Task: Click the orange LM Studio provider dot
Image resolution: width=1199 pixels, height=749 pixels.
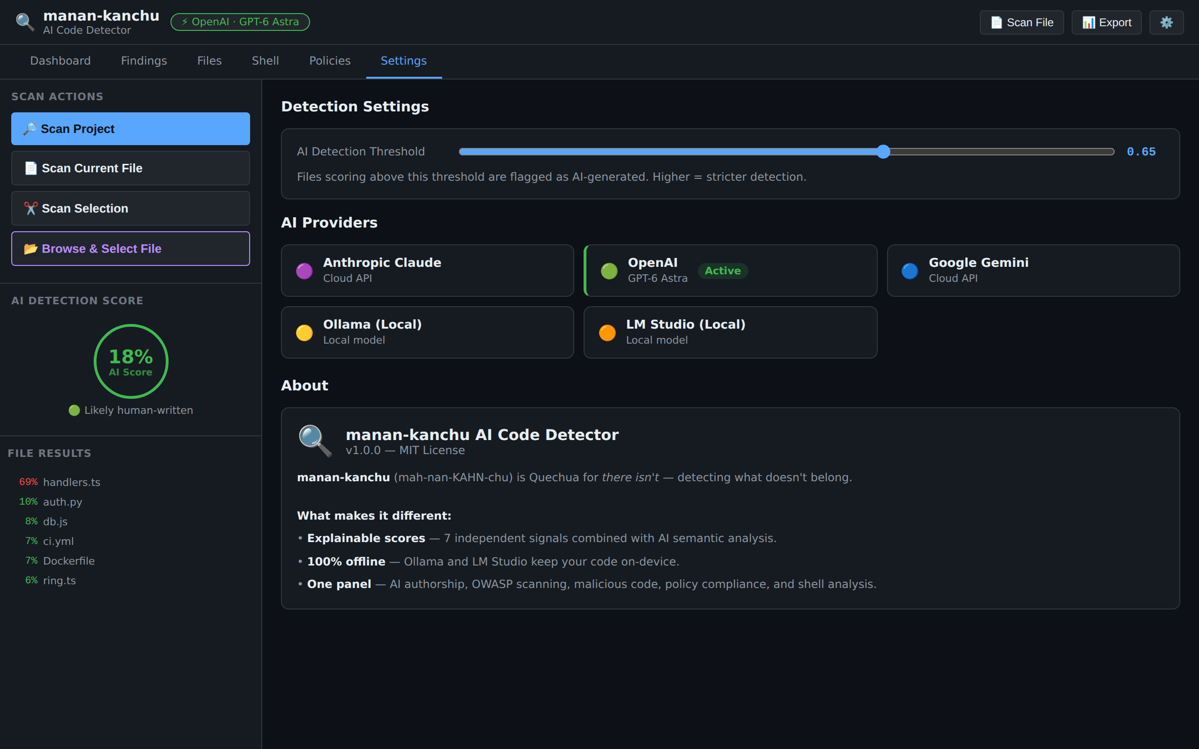Action: click(607, 333)
